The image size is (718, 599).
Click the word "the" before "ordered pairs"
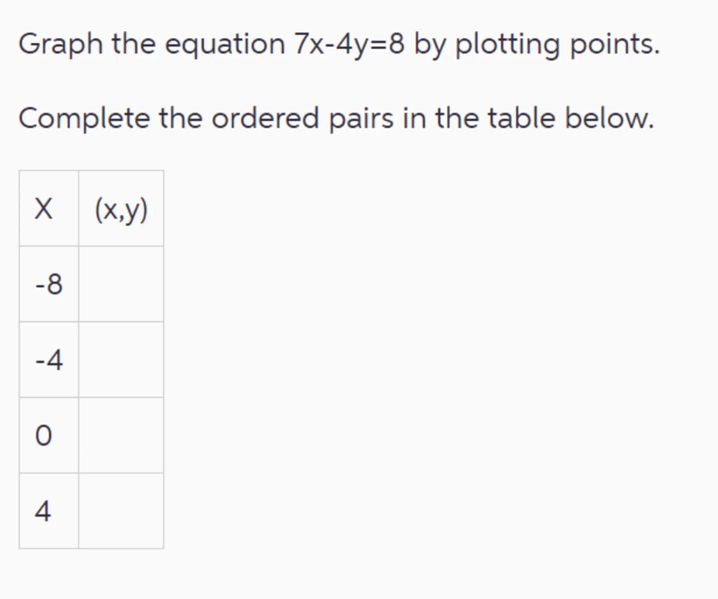pos(181,118)
